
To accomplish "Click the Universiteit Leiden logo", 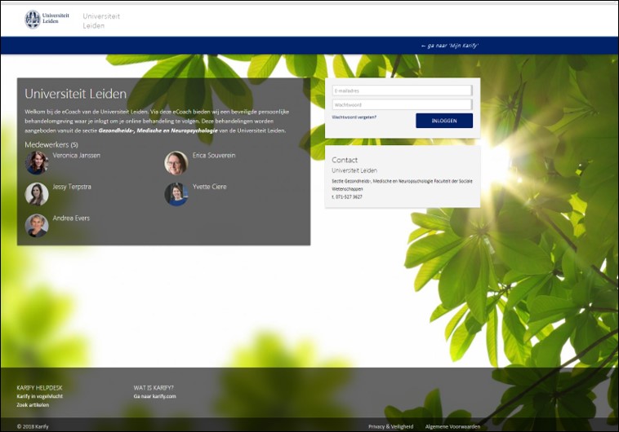I will [47, 19].
